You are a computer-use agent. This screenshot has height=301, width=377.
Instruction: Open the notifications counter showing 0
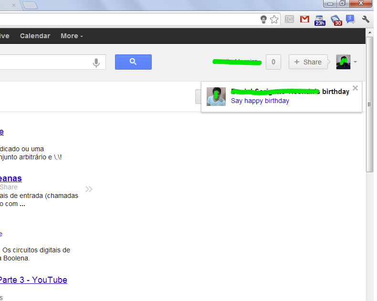pos(273,62)
